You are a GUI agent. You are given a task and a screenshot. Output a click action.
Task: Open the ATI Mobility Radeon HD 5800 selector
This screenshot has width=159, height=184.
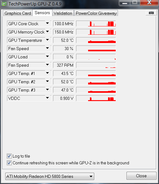50,176
